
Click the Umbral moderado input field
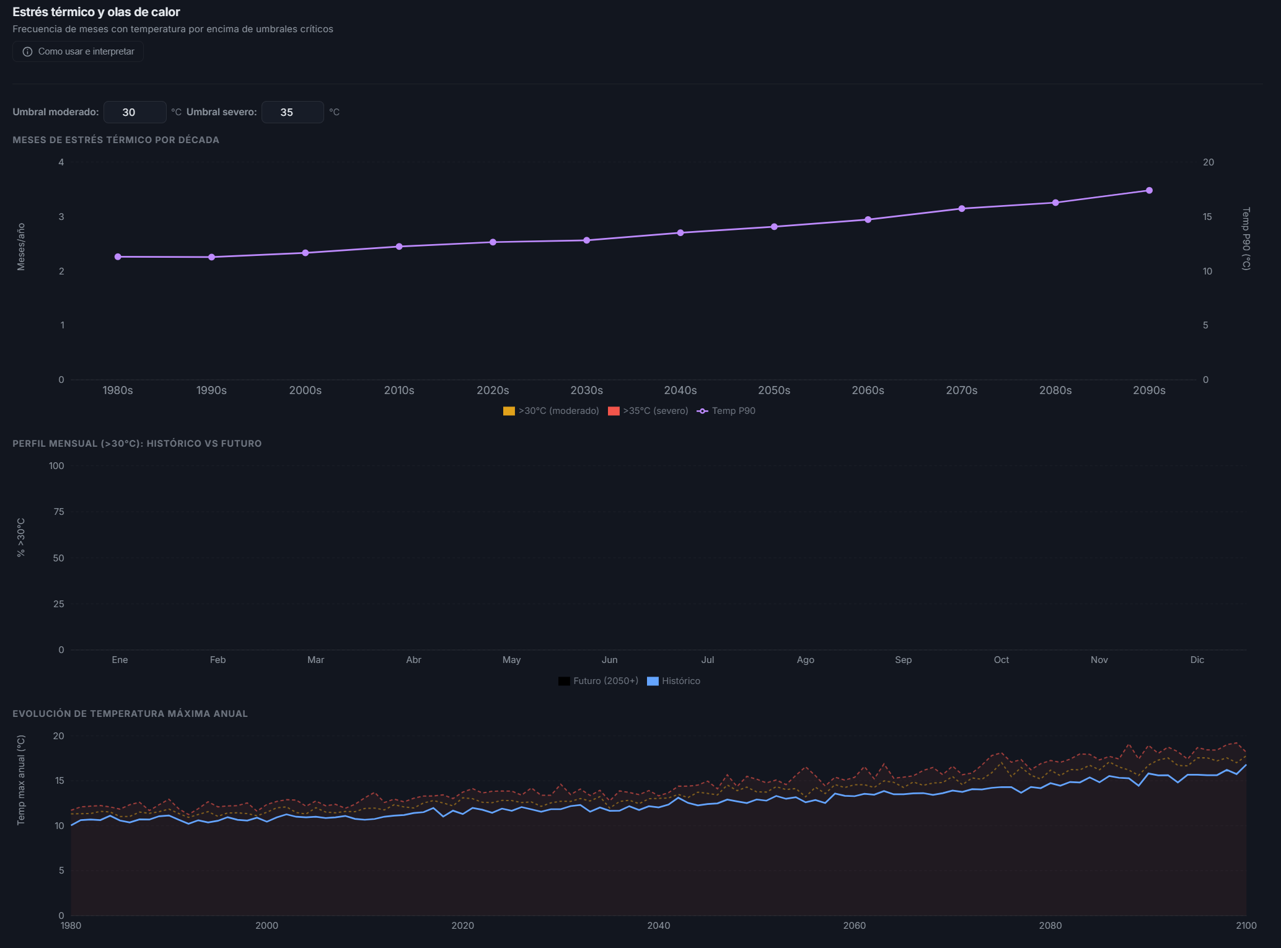click(x=134, y=112)
